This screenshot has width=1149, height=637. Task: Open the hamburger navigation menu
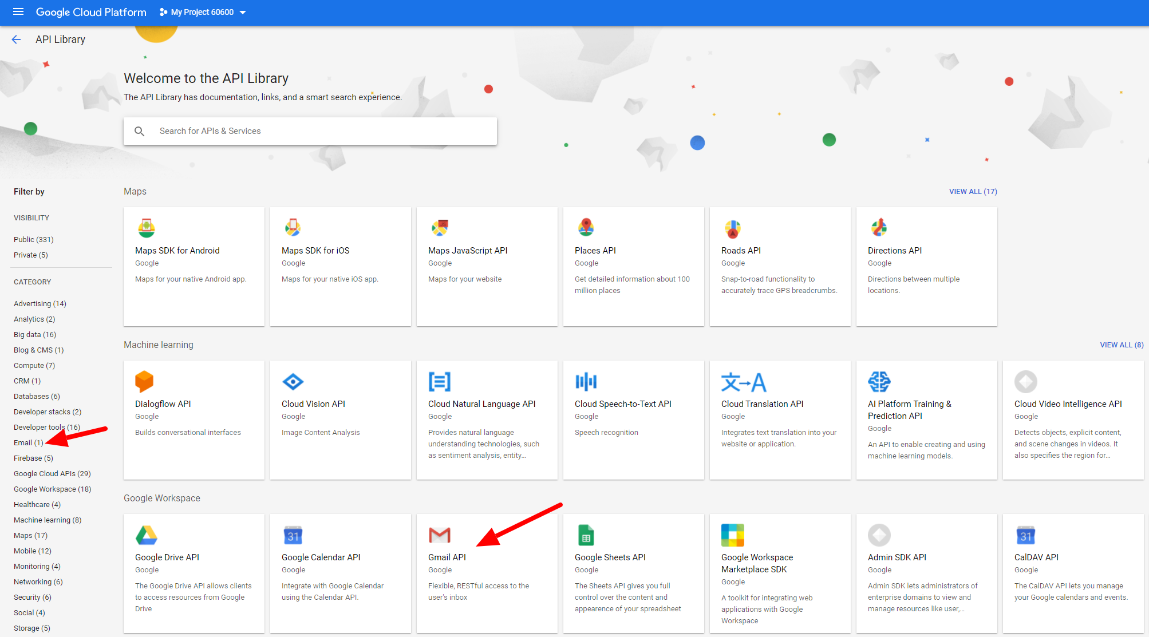(x=18, y=12)
